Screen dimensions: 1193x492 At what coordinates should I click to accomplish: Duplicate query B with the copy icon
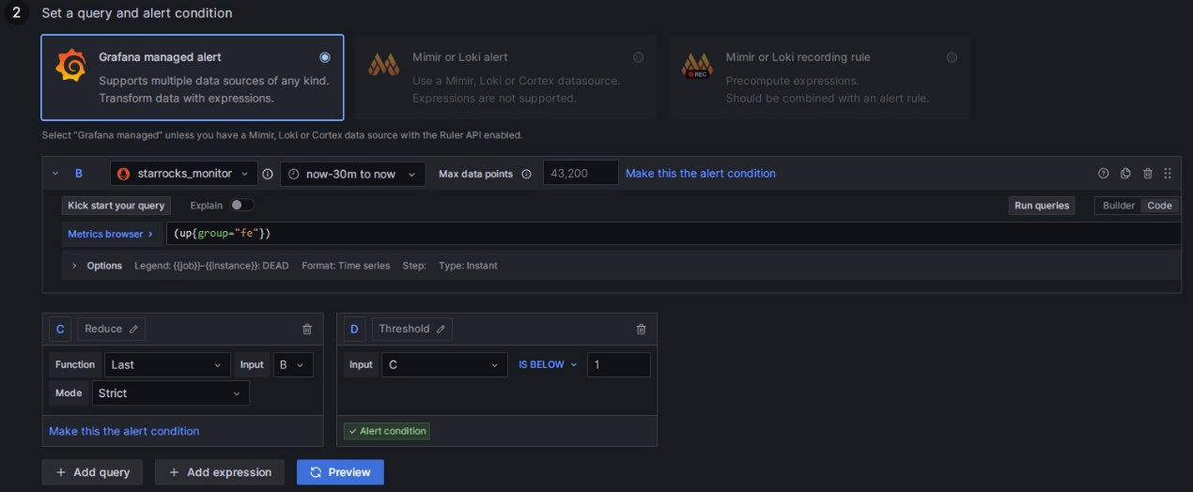click(x=1125, y=174)
